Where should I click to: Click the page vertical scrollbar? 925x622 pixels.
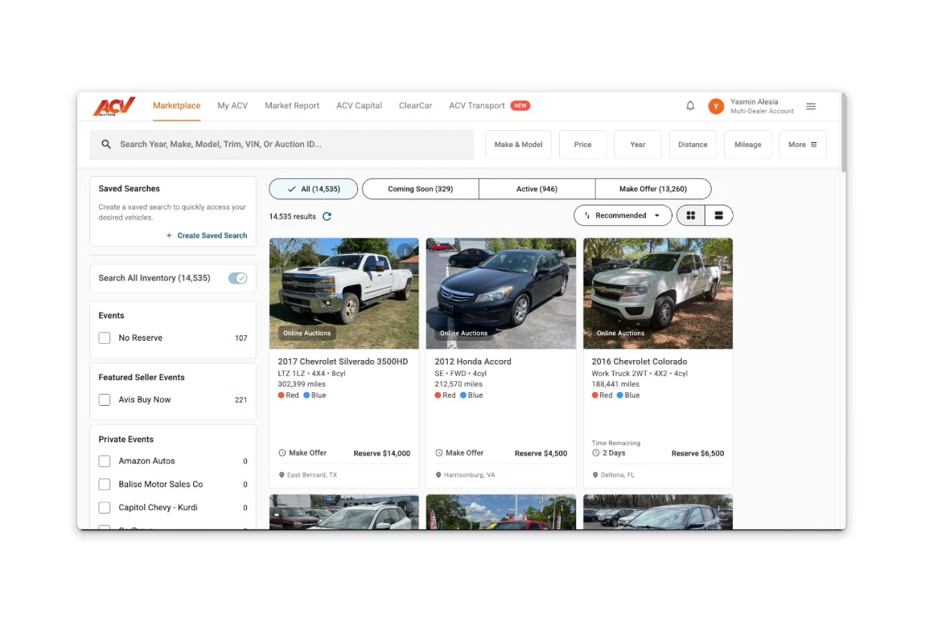844,133
